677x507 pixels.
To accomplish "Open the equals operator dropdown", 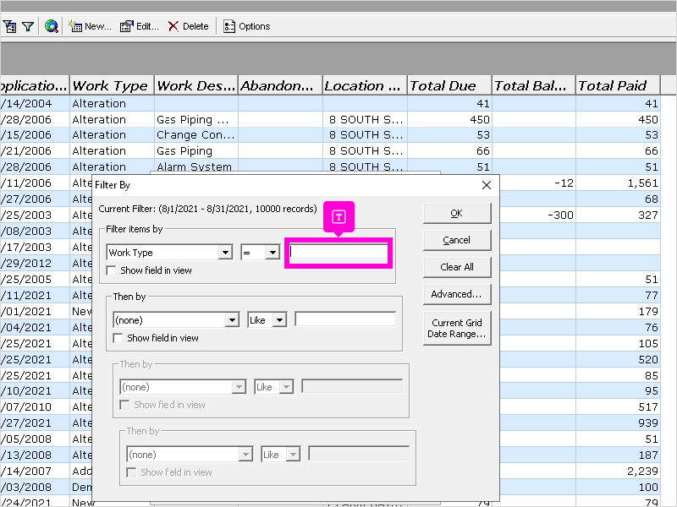I will 272,253.
